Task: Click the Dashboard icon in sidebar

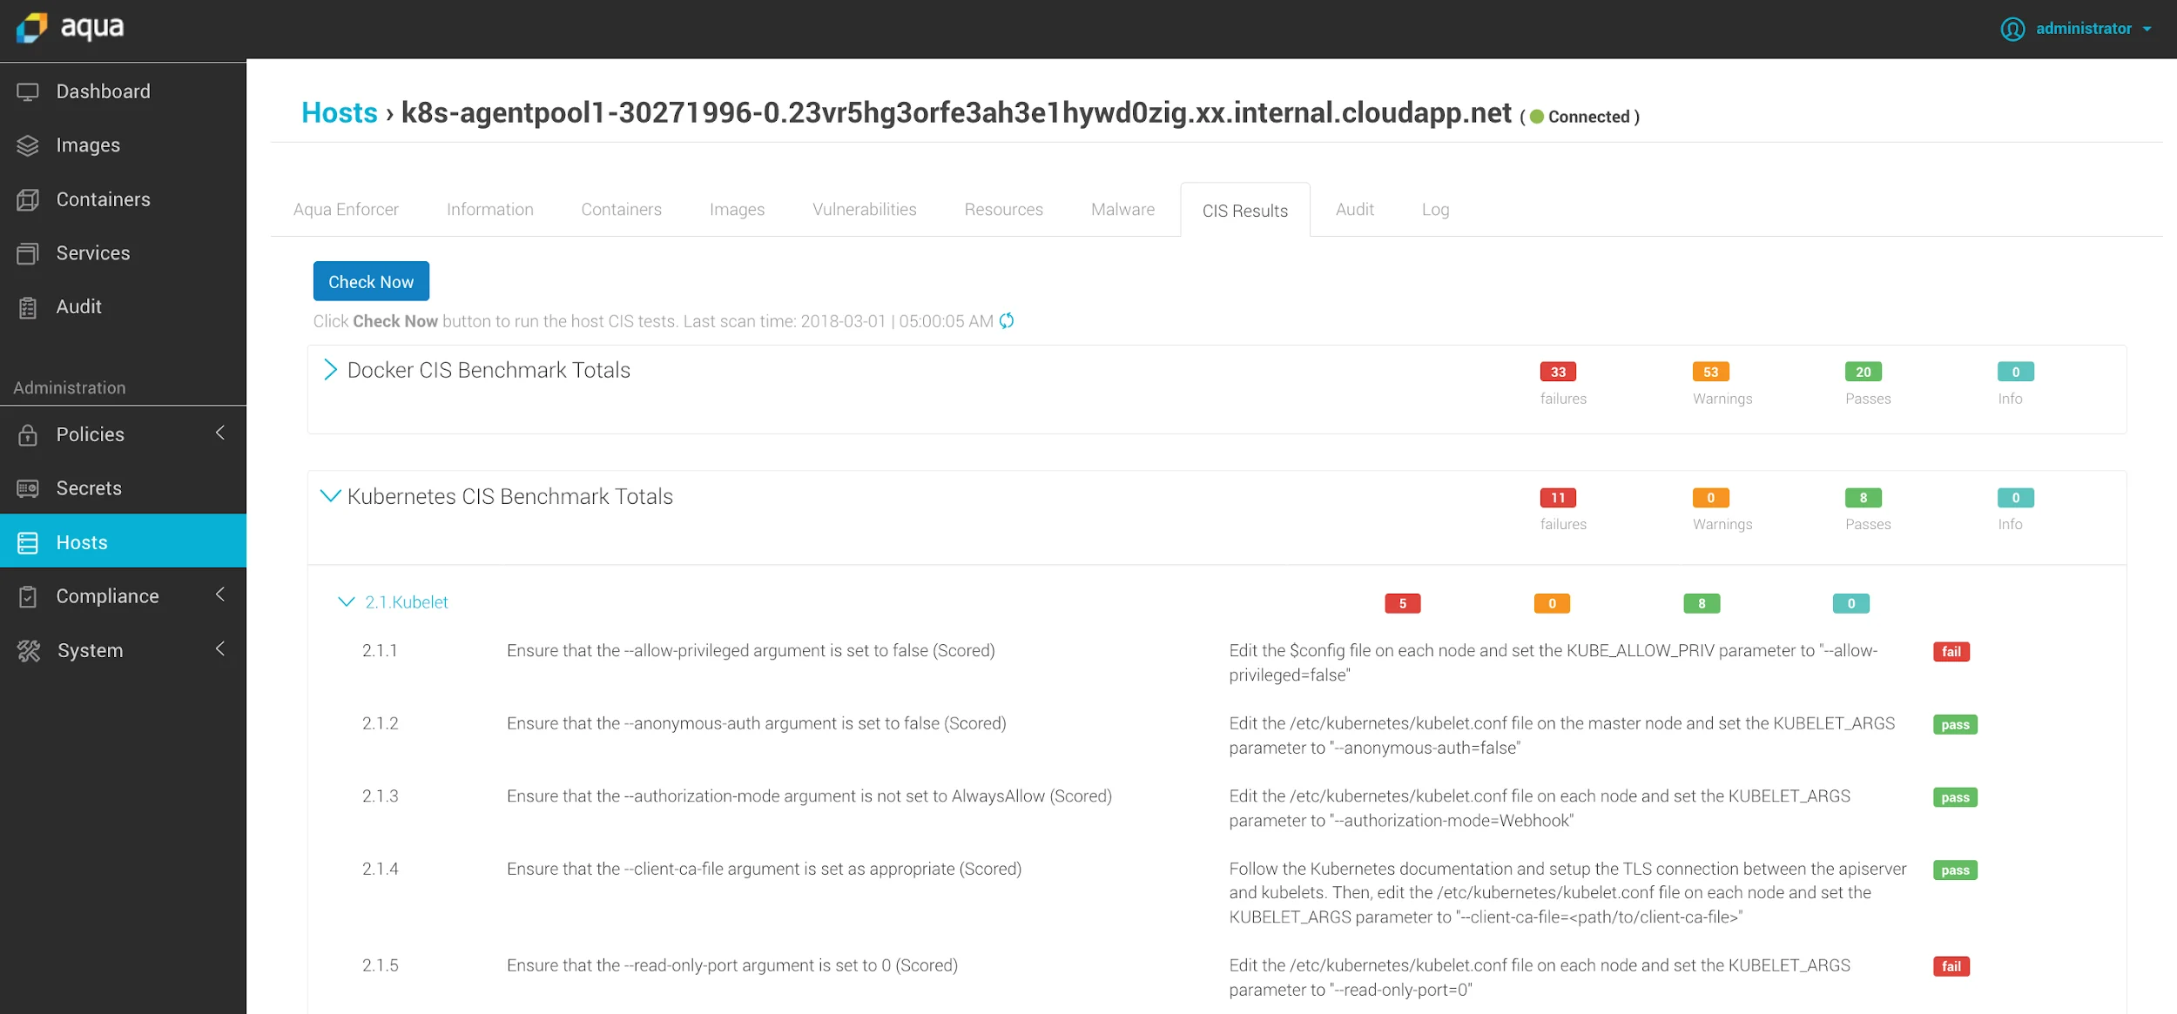Action: tap(29, 91)
